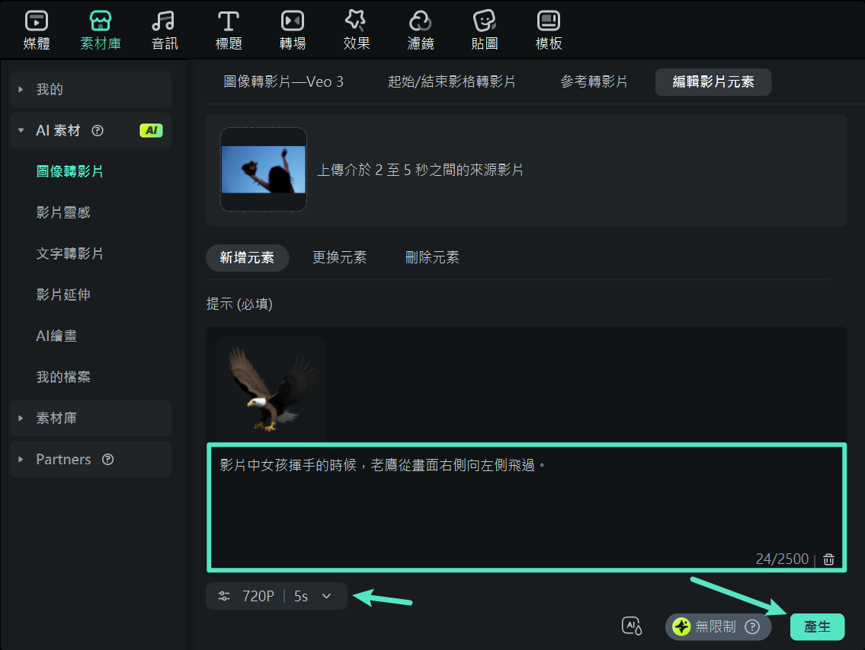Open the 效果 effects panel

[356, 29]
